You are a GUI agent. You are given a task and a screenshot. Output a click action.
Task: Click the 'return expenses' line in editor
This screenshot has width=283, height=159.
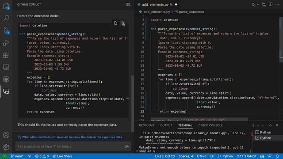tap(172, 111)
